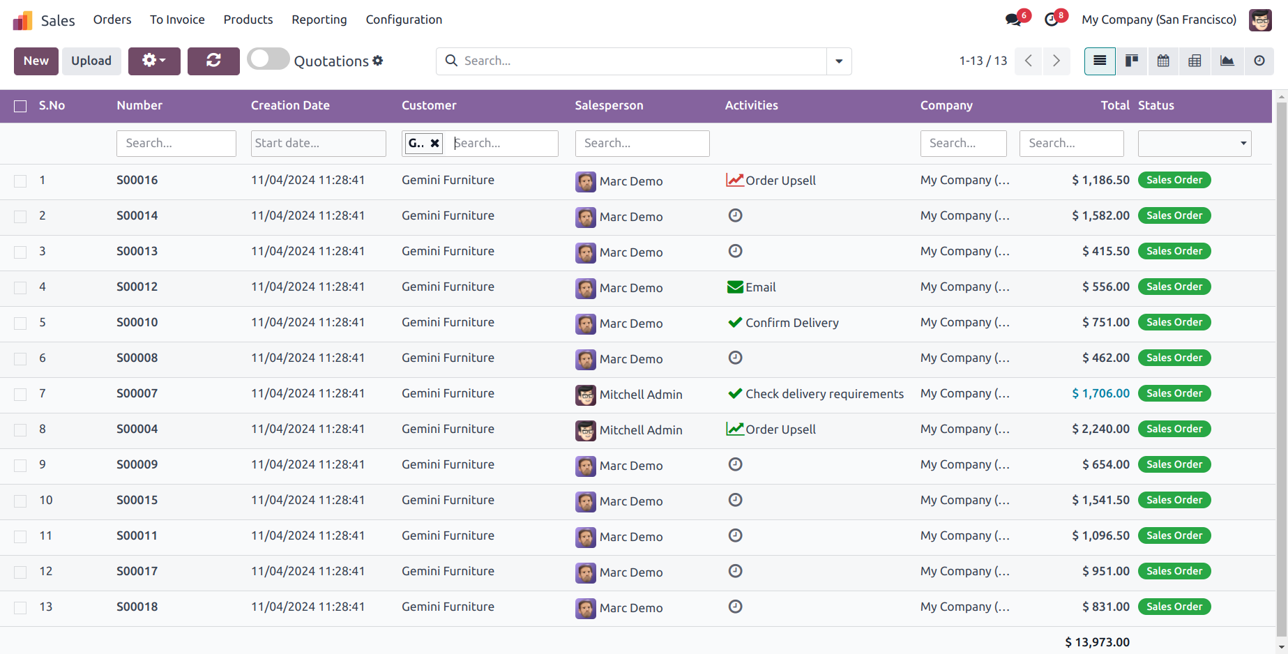Go to next page of records
1288x654 pixels.
[x=1056, y=61]
